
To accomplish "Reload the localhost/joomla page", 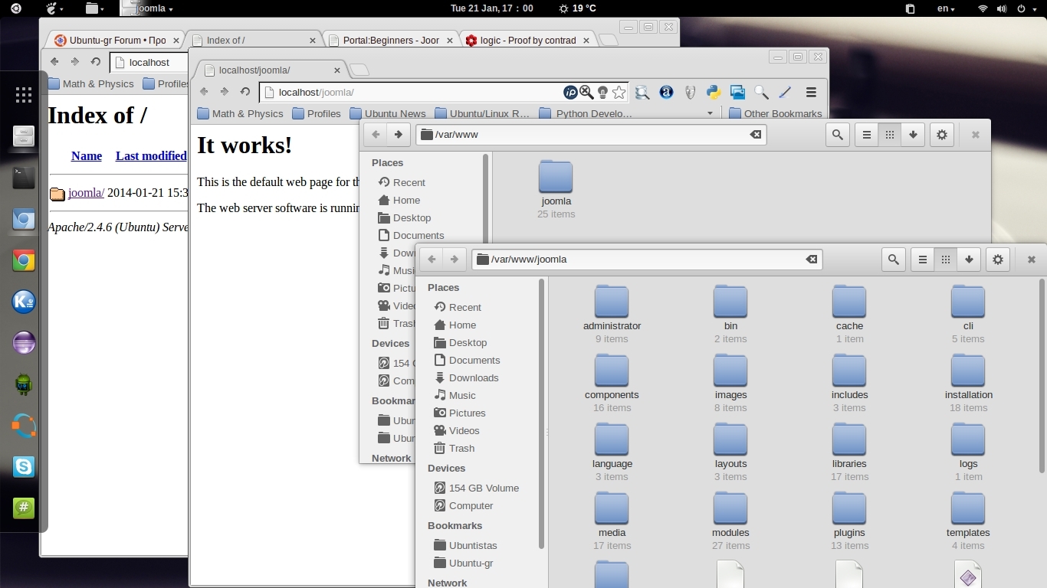I will [245, 92].
